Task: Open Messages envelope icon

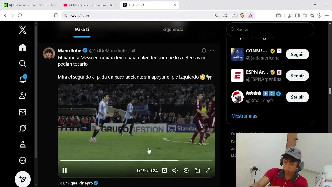Action: [x=23, y=112]
